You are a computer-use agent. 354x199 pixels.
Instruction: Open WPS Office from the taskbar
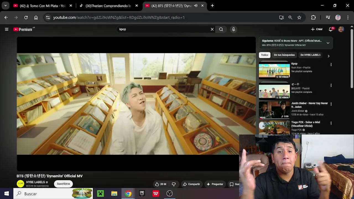[x=156, y=194]
